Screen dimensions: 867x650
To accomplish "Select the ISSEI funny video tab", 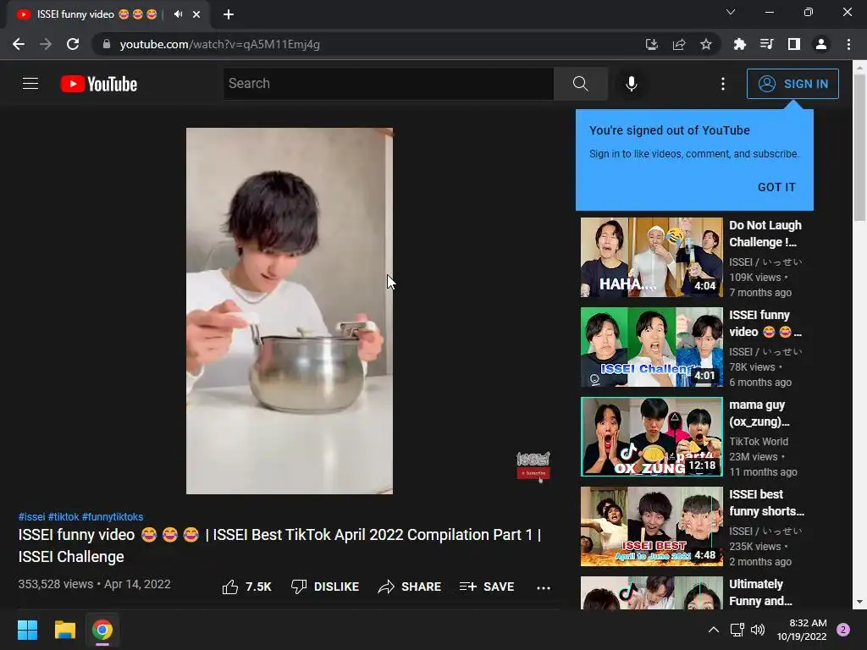I will tap(108, 14).
